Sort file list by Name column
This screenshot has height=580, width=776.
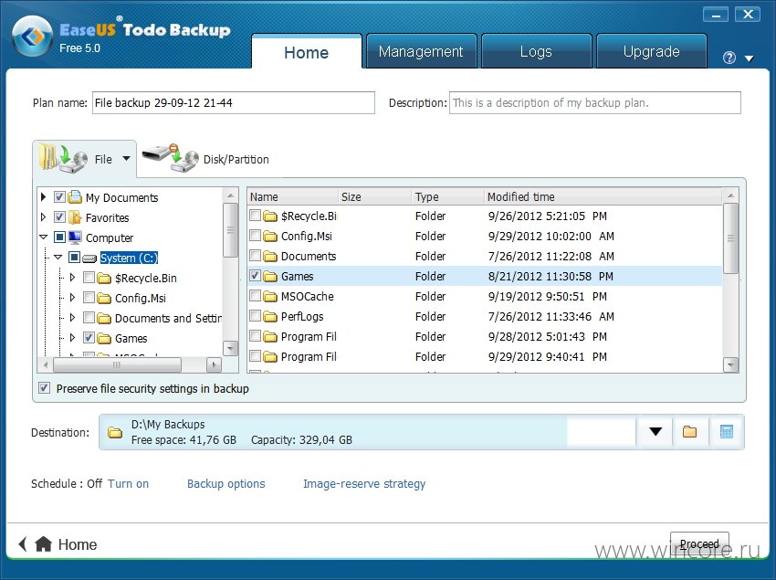click(x=292, y=196)
